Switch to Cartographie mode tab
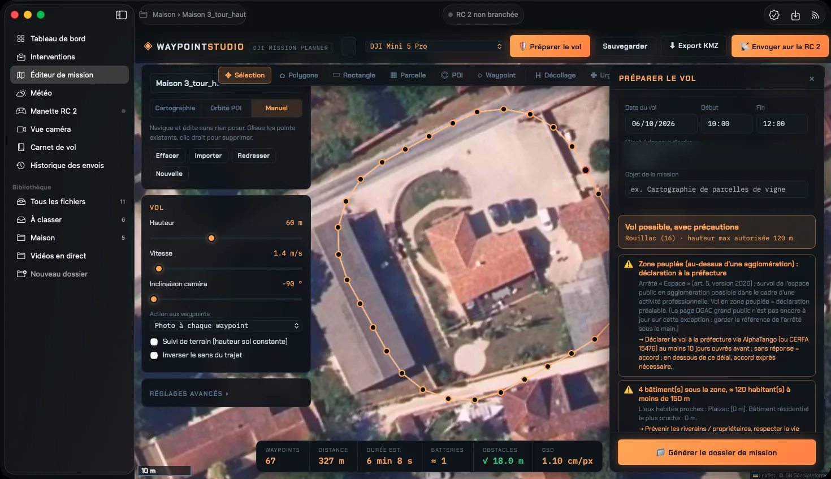Viewport: 831px width, 479px height. coord(175,108)
